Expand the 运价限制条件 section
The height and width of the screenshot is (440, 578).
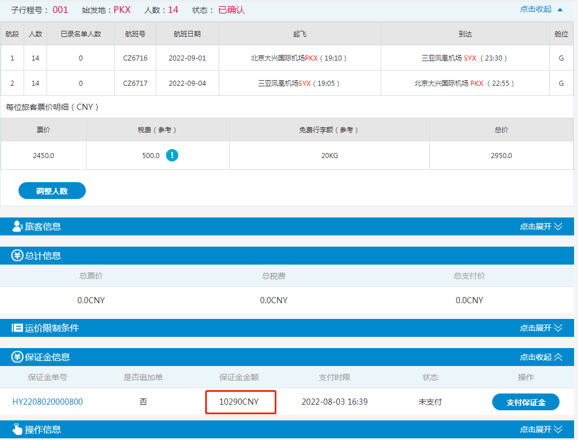(x=540, y=328)
